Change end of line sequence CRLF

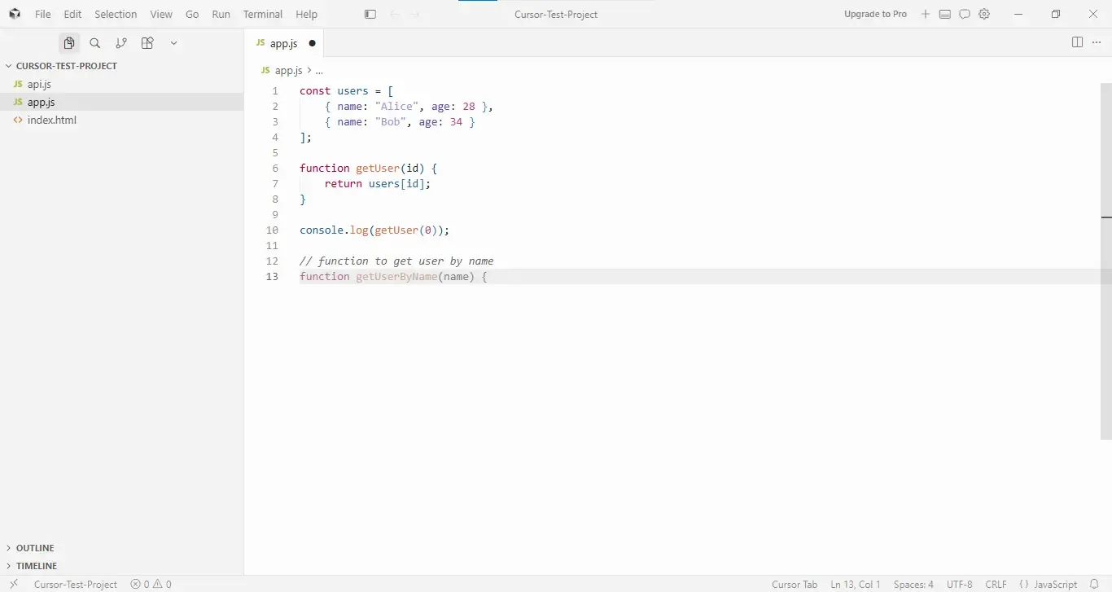(996, 584)
